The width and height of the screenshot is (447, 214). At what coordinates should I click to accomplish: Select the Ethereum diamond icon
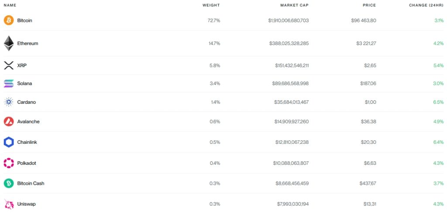coord(9,43)
